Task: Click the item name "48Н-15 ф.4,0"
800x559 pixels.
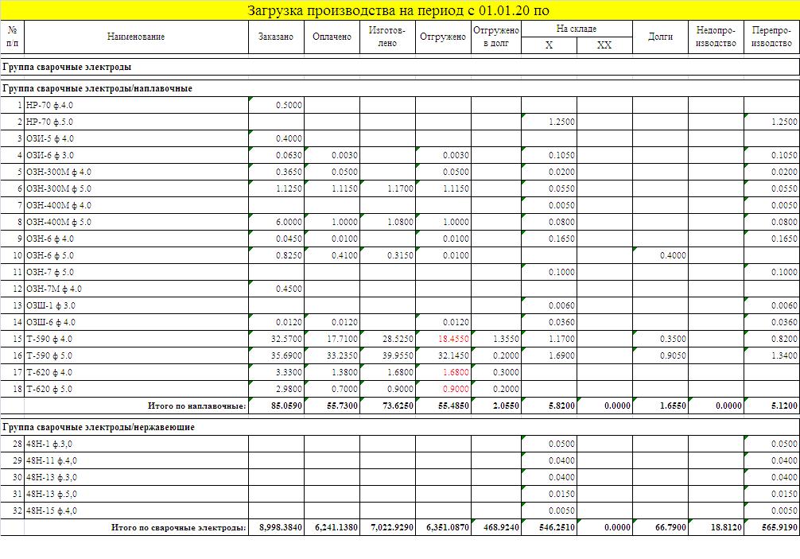Action: 52,510
